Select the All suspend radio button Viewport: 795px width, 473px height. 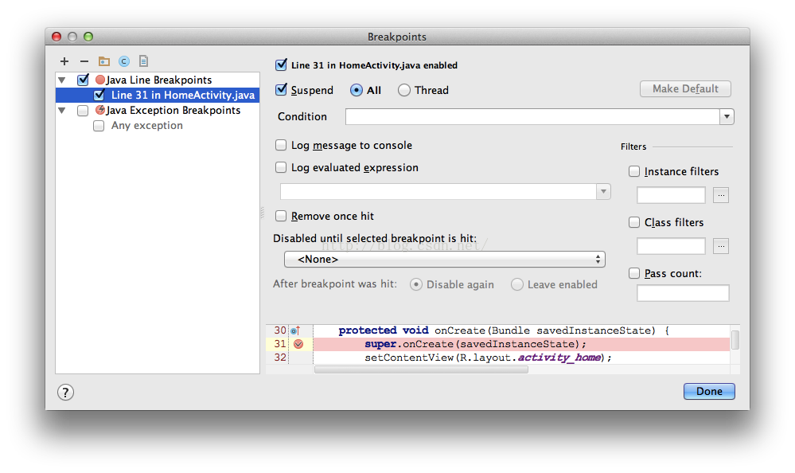[x=357, y=90]
